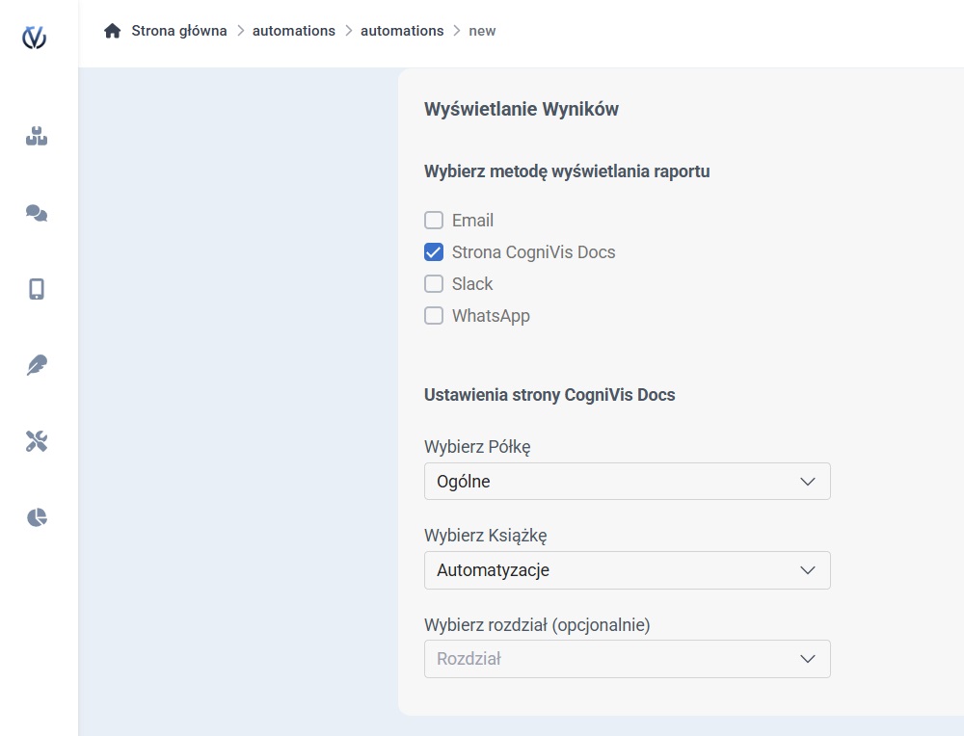The height and width of the screenshot is (736, 964).
Task: Go to Strona główna breadcrumb link
Action: [179, 31]
